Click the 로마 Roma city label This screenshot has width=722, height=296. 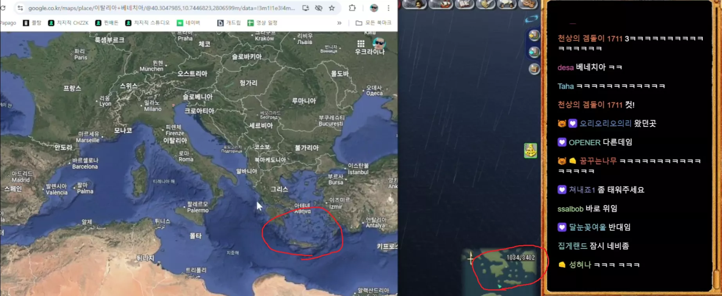186,156
